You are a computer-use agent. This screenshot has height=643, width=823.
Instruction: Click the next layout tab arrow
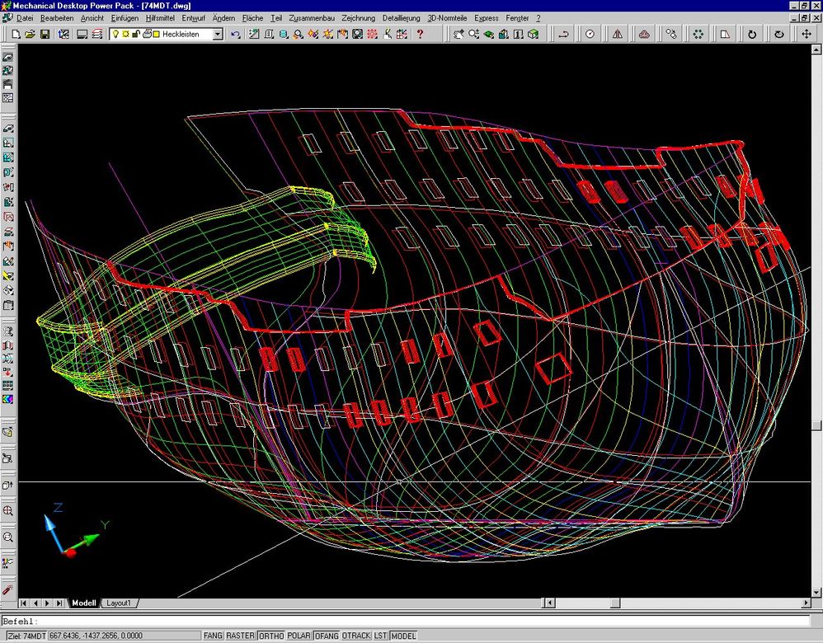pos(47,603)
